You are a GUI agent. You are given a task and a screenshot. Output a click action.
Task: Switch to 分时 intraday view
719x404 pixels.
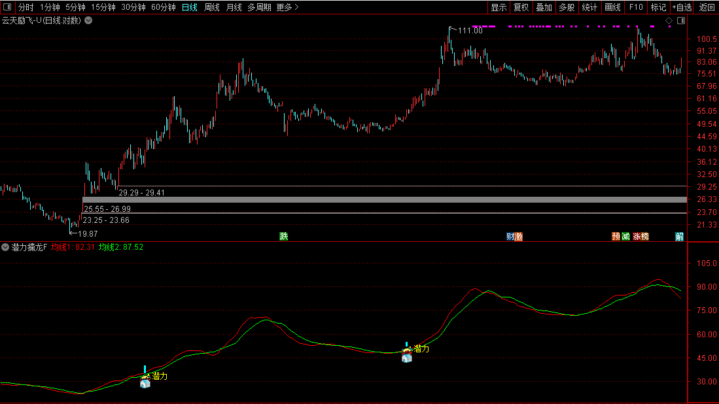pyautogui.click(x=26, y=7)
